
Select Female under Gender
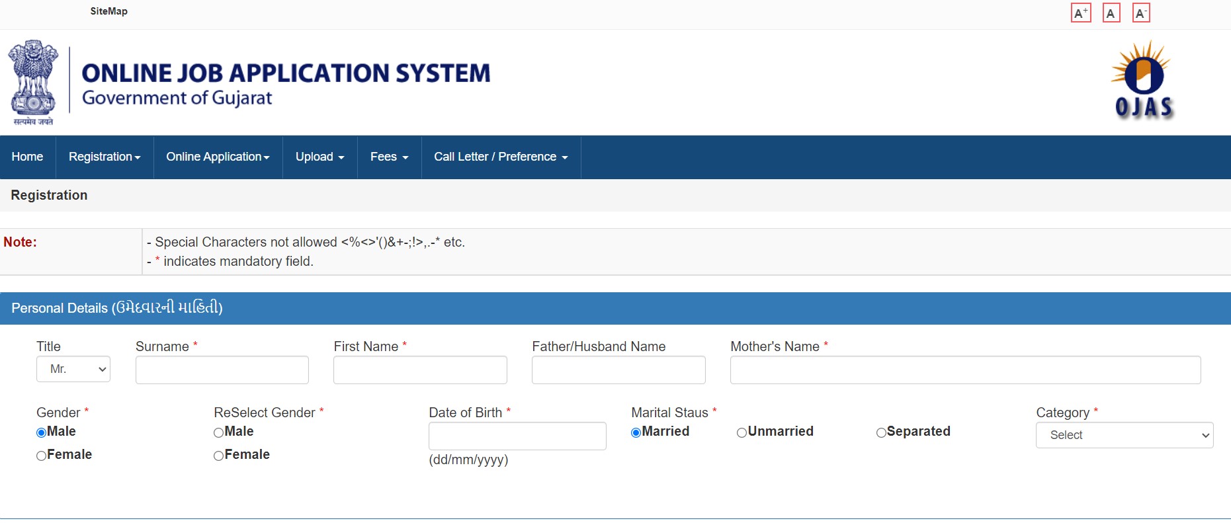42,456
